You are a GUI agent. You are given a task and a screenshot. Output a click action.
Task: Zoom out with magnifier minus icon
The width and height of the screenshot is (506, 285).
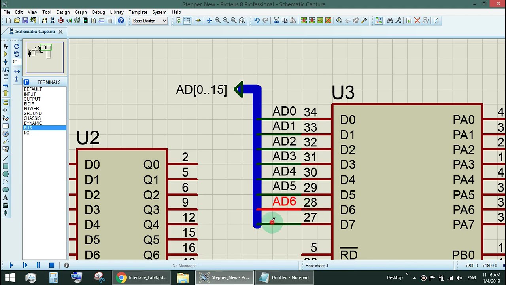226,21
